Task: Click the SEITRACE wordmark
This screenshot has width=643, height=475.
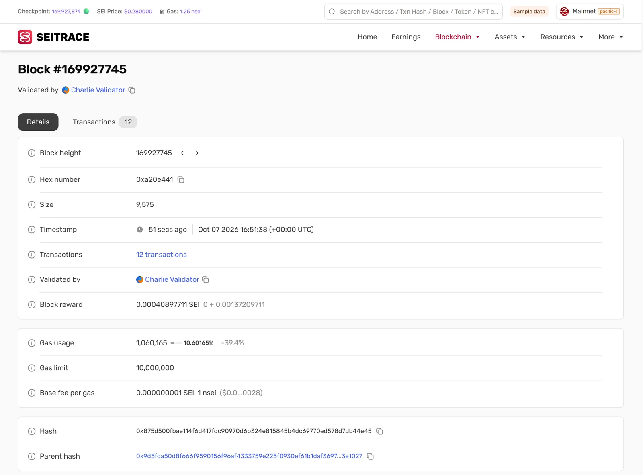Action: (x=63, y=37)
